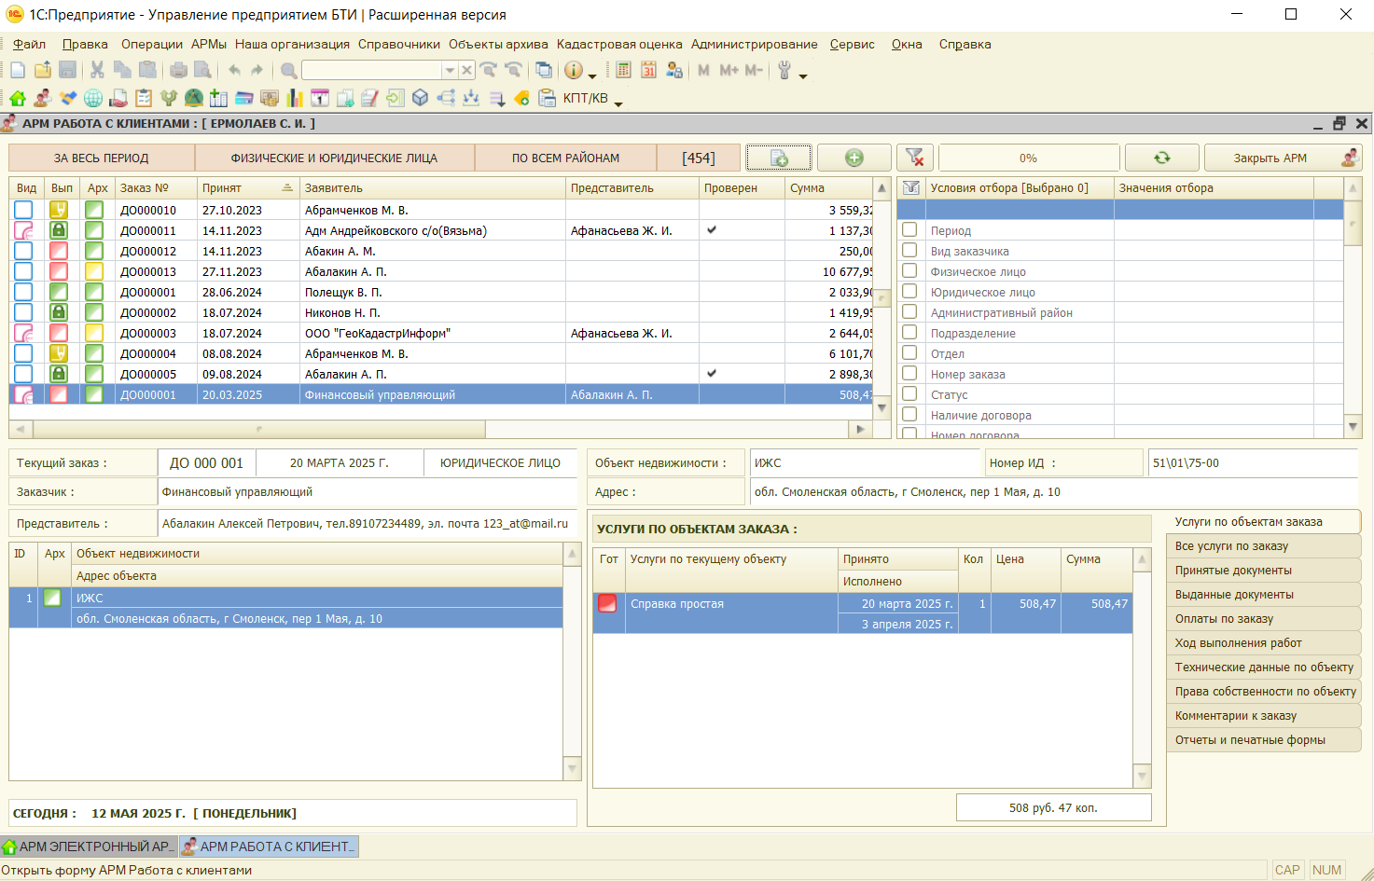Click the wrench settings toolbar icon

coord(784,70)
